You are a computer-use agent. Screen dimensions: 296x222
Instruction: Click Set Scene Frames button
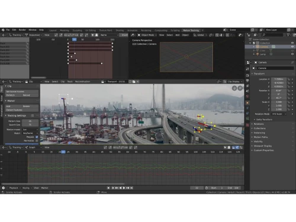[22, 92]
